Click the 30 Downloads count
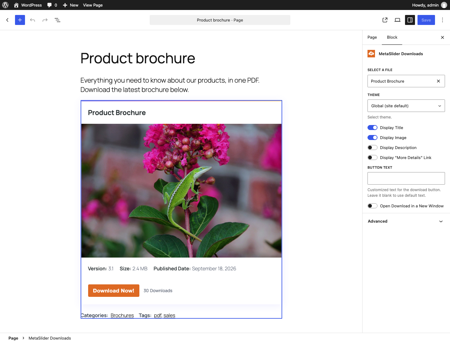This screenshot has height=343, width=450. tap(158, 291)
